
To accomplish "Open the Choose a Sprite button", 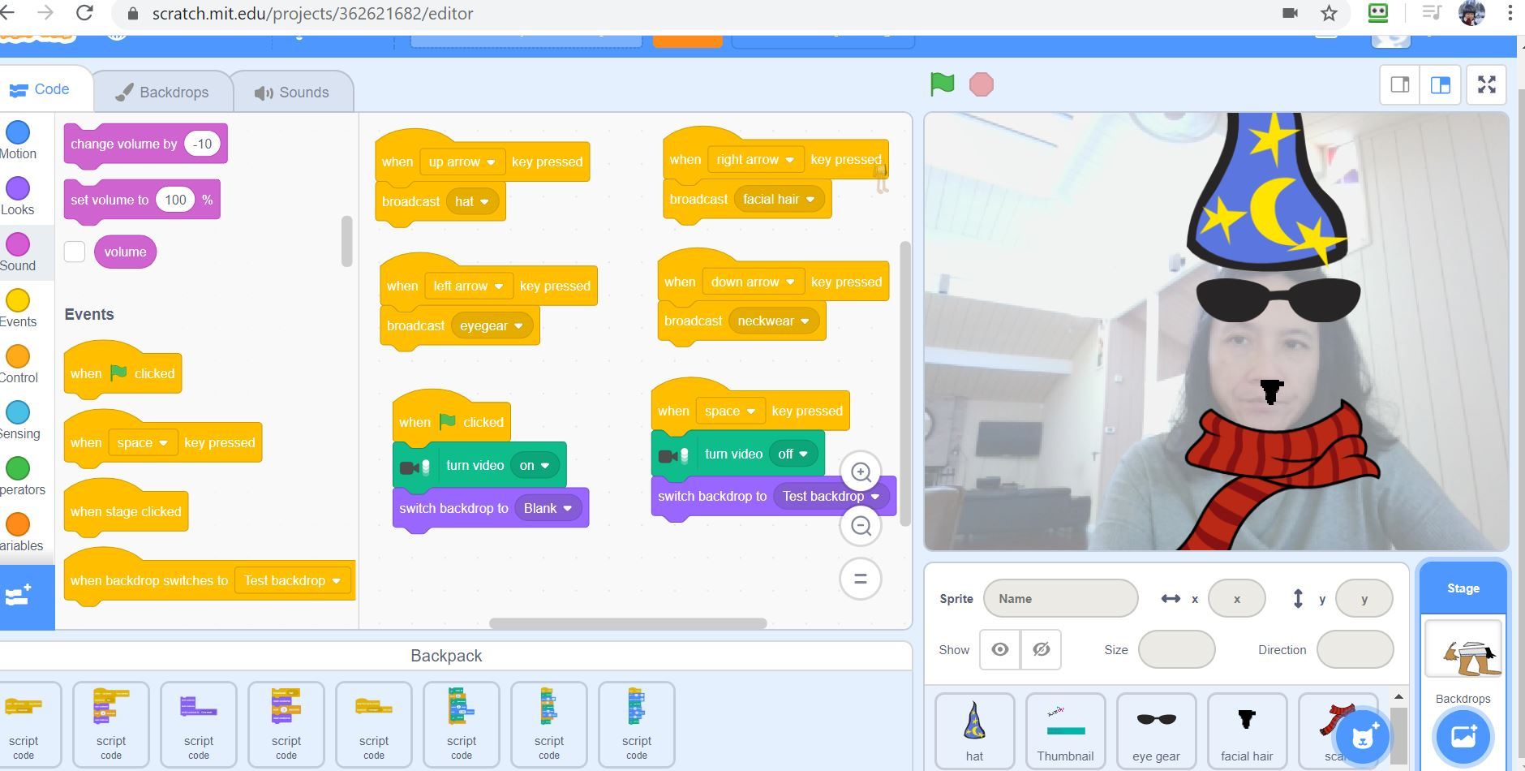I will 1363,736.
